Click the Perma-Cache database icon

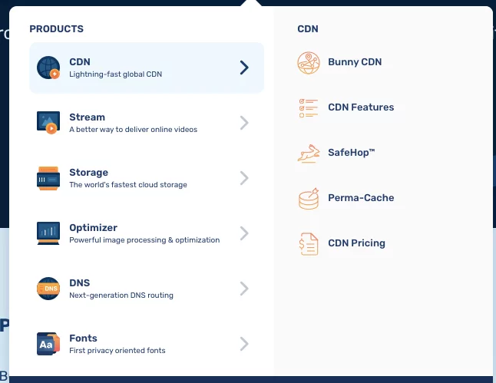pyautogui.click(x=309, y=199)
